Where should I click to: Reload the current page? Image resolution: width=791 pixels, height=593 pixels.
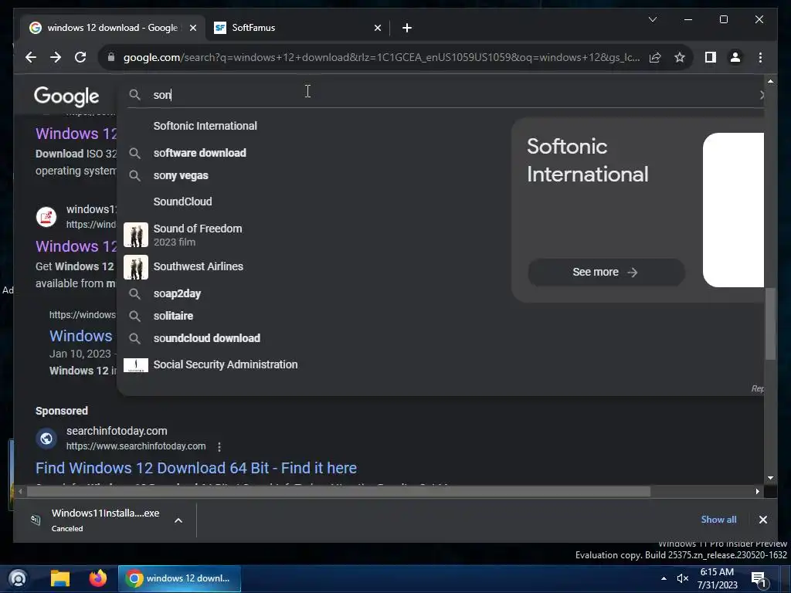pos(80,57)
